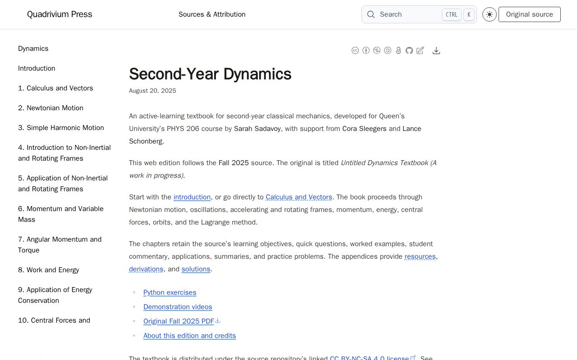
Task: Click the CC ShareAlike circular-arrow icon
Action: [x=388, y=50]
